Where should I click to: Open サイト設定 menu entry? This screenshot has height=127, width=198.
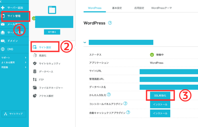click(45, 47)
